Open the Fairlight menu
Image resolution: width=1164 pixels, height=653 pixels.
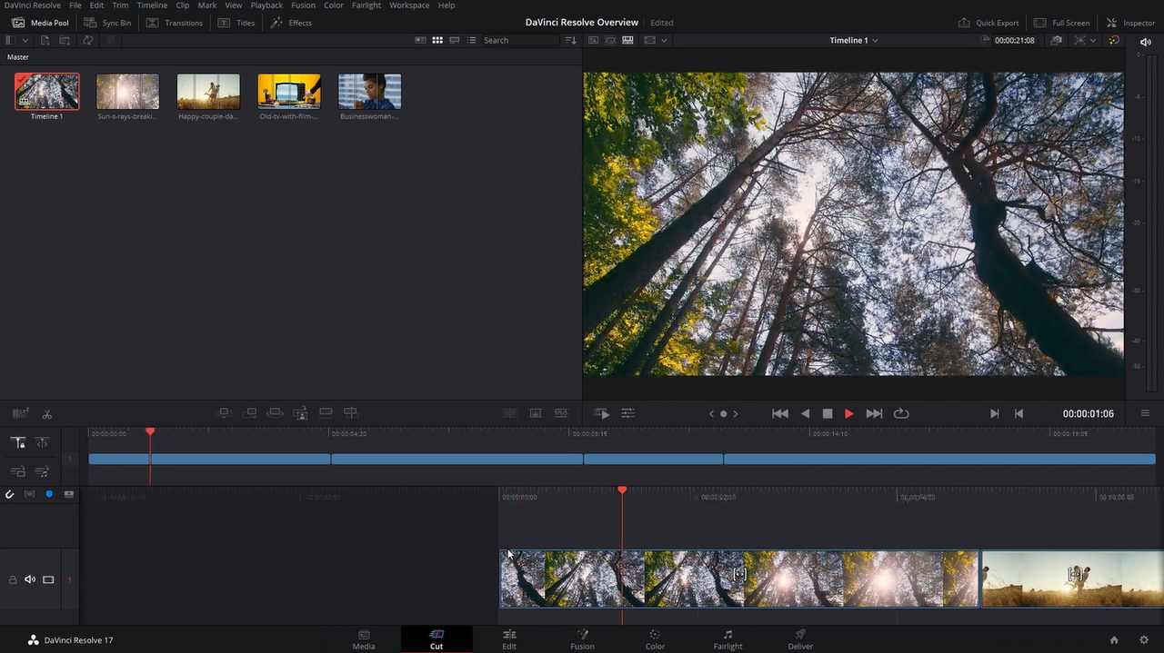(366, 5)
